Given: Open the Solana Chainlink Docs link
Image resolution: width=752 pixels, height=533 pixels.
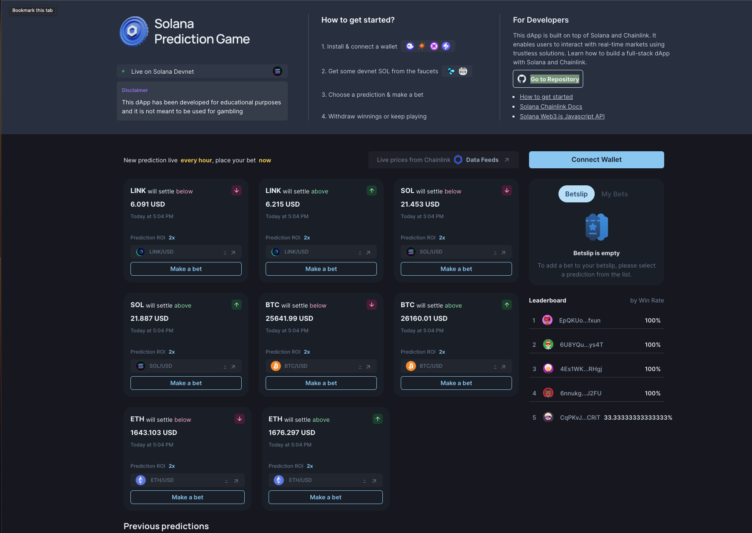Looking at the screenshot, I should click(x=551, y=107).
